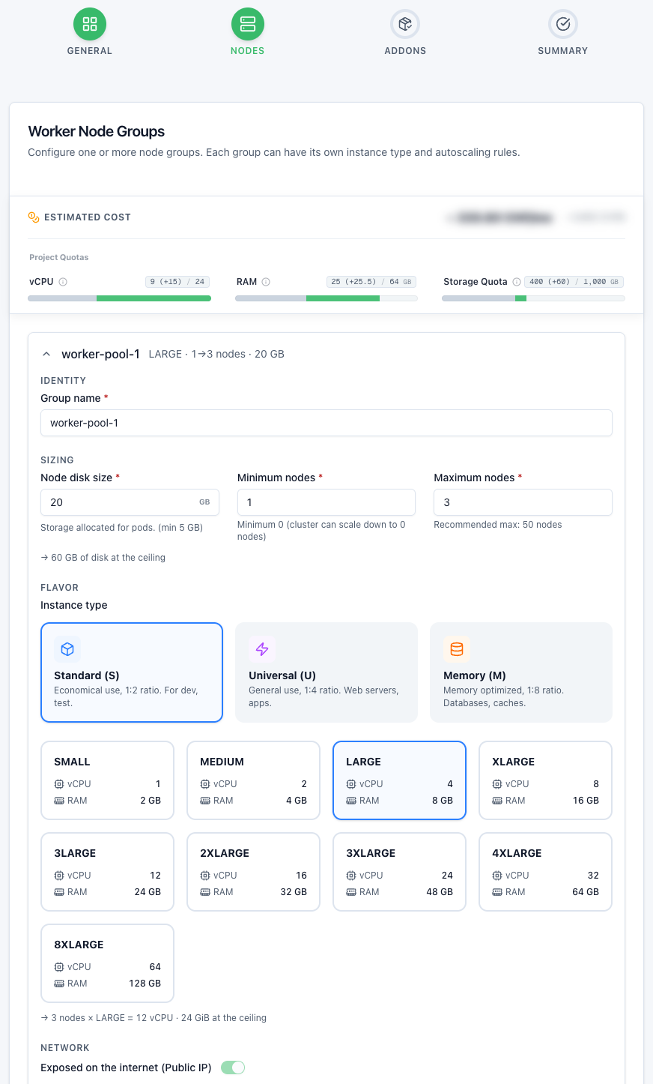Click the Node disk size field

(x=130, y=502)
